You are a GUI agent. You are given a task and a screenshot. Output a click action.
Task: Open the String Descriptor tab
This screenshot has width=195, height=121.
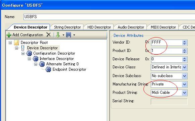point(67,27)
